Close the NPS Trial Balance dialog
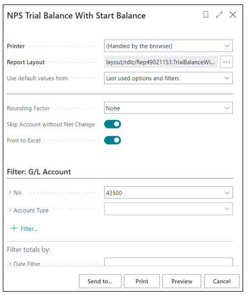Image resolution: width=247 pixels, height=295 pixels. tap(233, 15)
